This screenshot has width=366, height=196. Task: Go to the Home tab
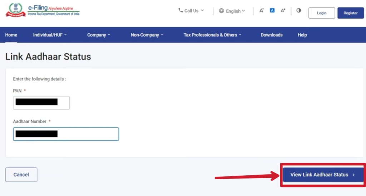(11, 35)
